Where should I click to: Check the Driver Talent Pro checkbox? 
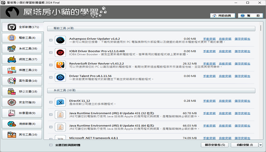[x=51, y=78]
